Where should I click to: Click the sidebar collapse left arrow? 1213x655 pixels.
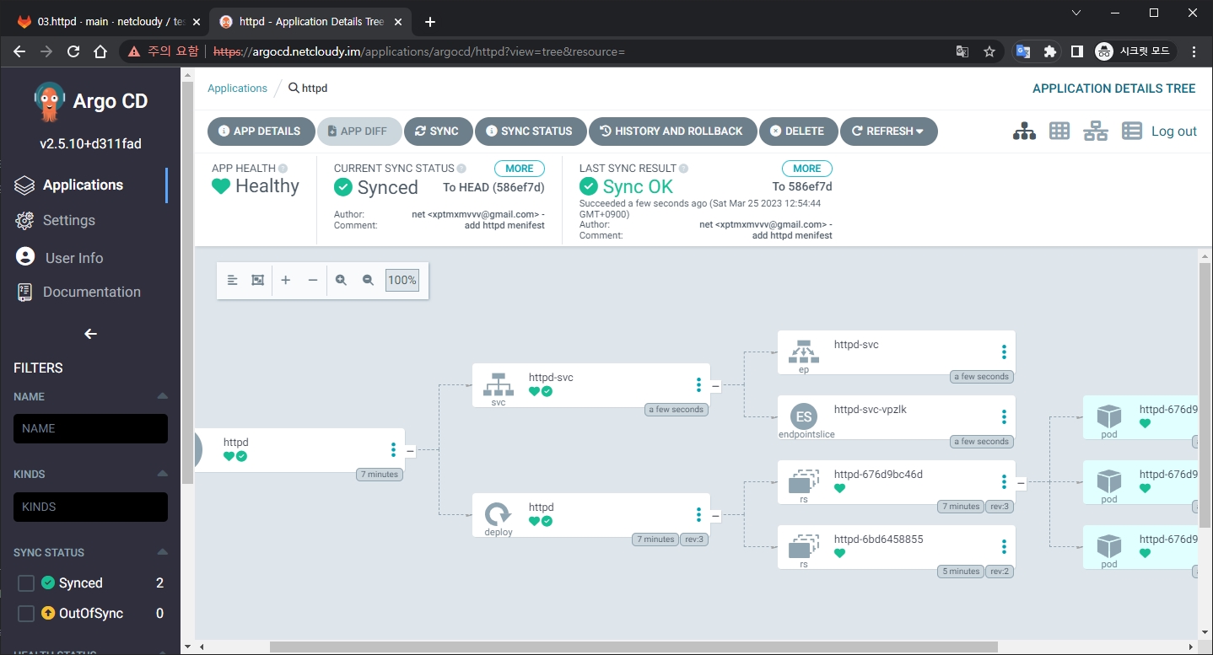point(90,334)
